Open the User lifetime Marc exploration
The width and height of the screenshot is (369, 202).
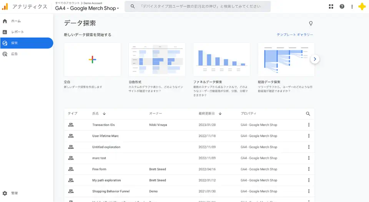pos(105,136)
